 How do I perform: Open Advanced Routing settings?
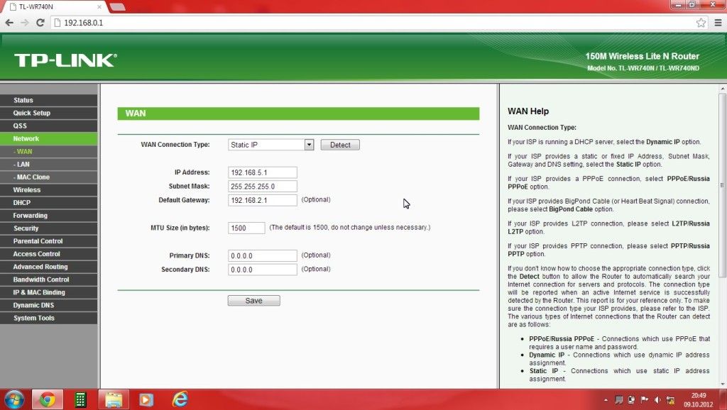[x=49, y=267]
